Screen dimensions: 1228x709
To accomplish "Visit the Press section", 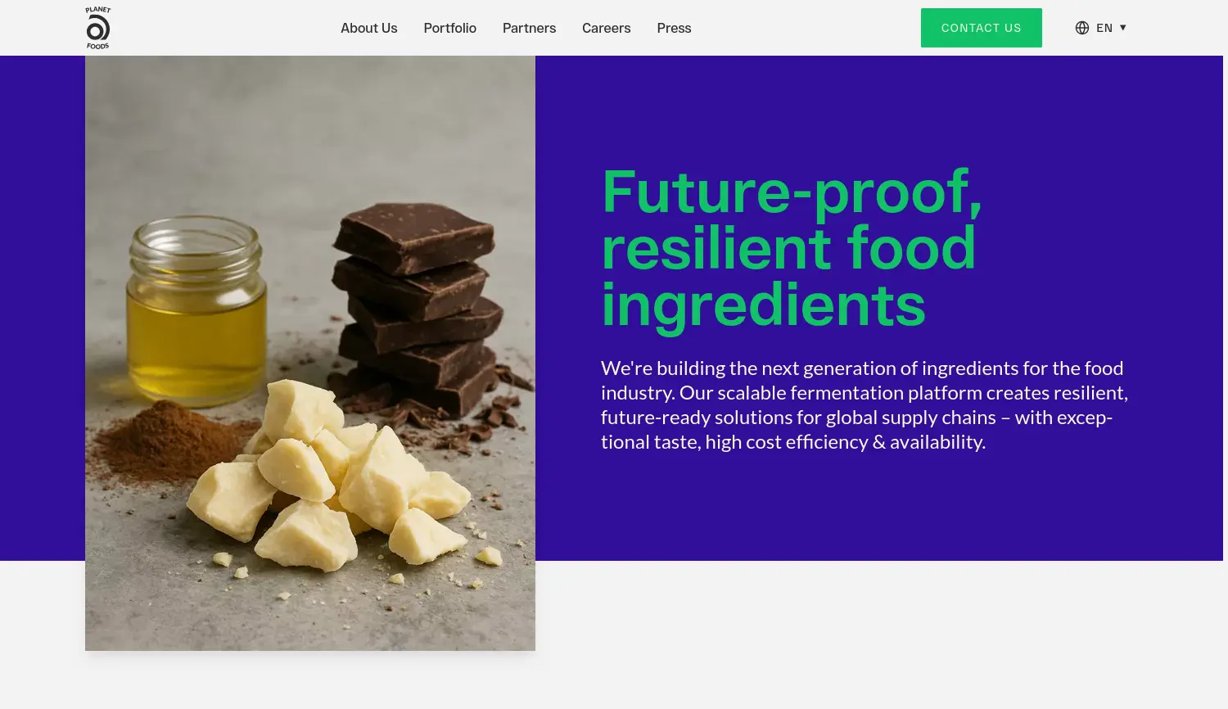I will (674, 27).
